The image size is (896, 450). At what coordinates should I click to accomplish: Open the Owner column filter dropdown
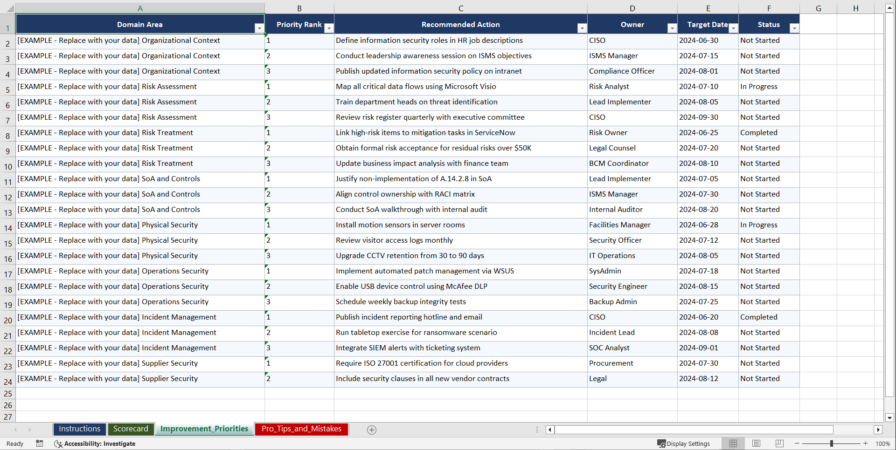pyautogui.click(x=672, y=28)
